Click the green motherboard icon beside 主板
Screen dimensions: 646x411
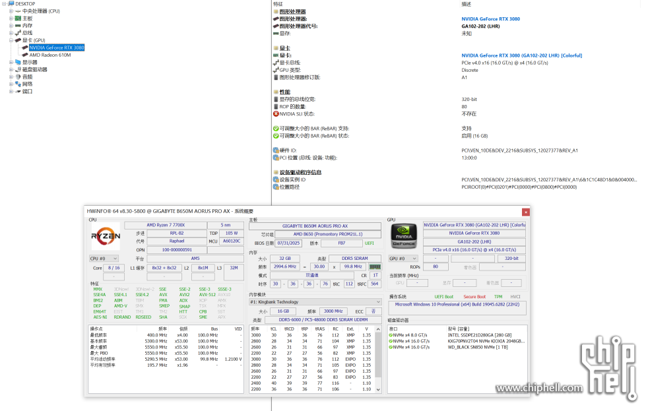tap(18, 18)
